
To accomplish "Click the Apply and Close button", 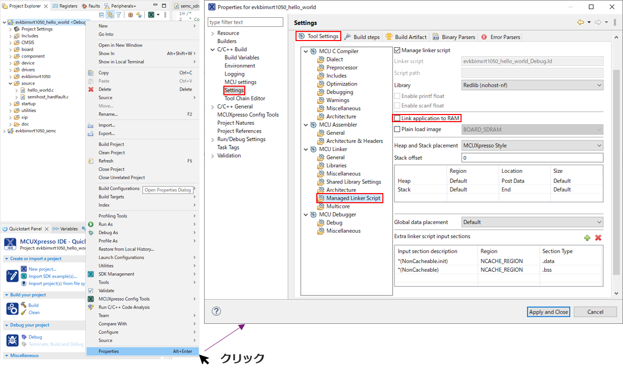I will [548, 312].
